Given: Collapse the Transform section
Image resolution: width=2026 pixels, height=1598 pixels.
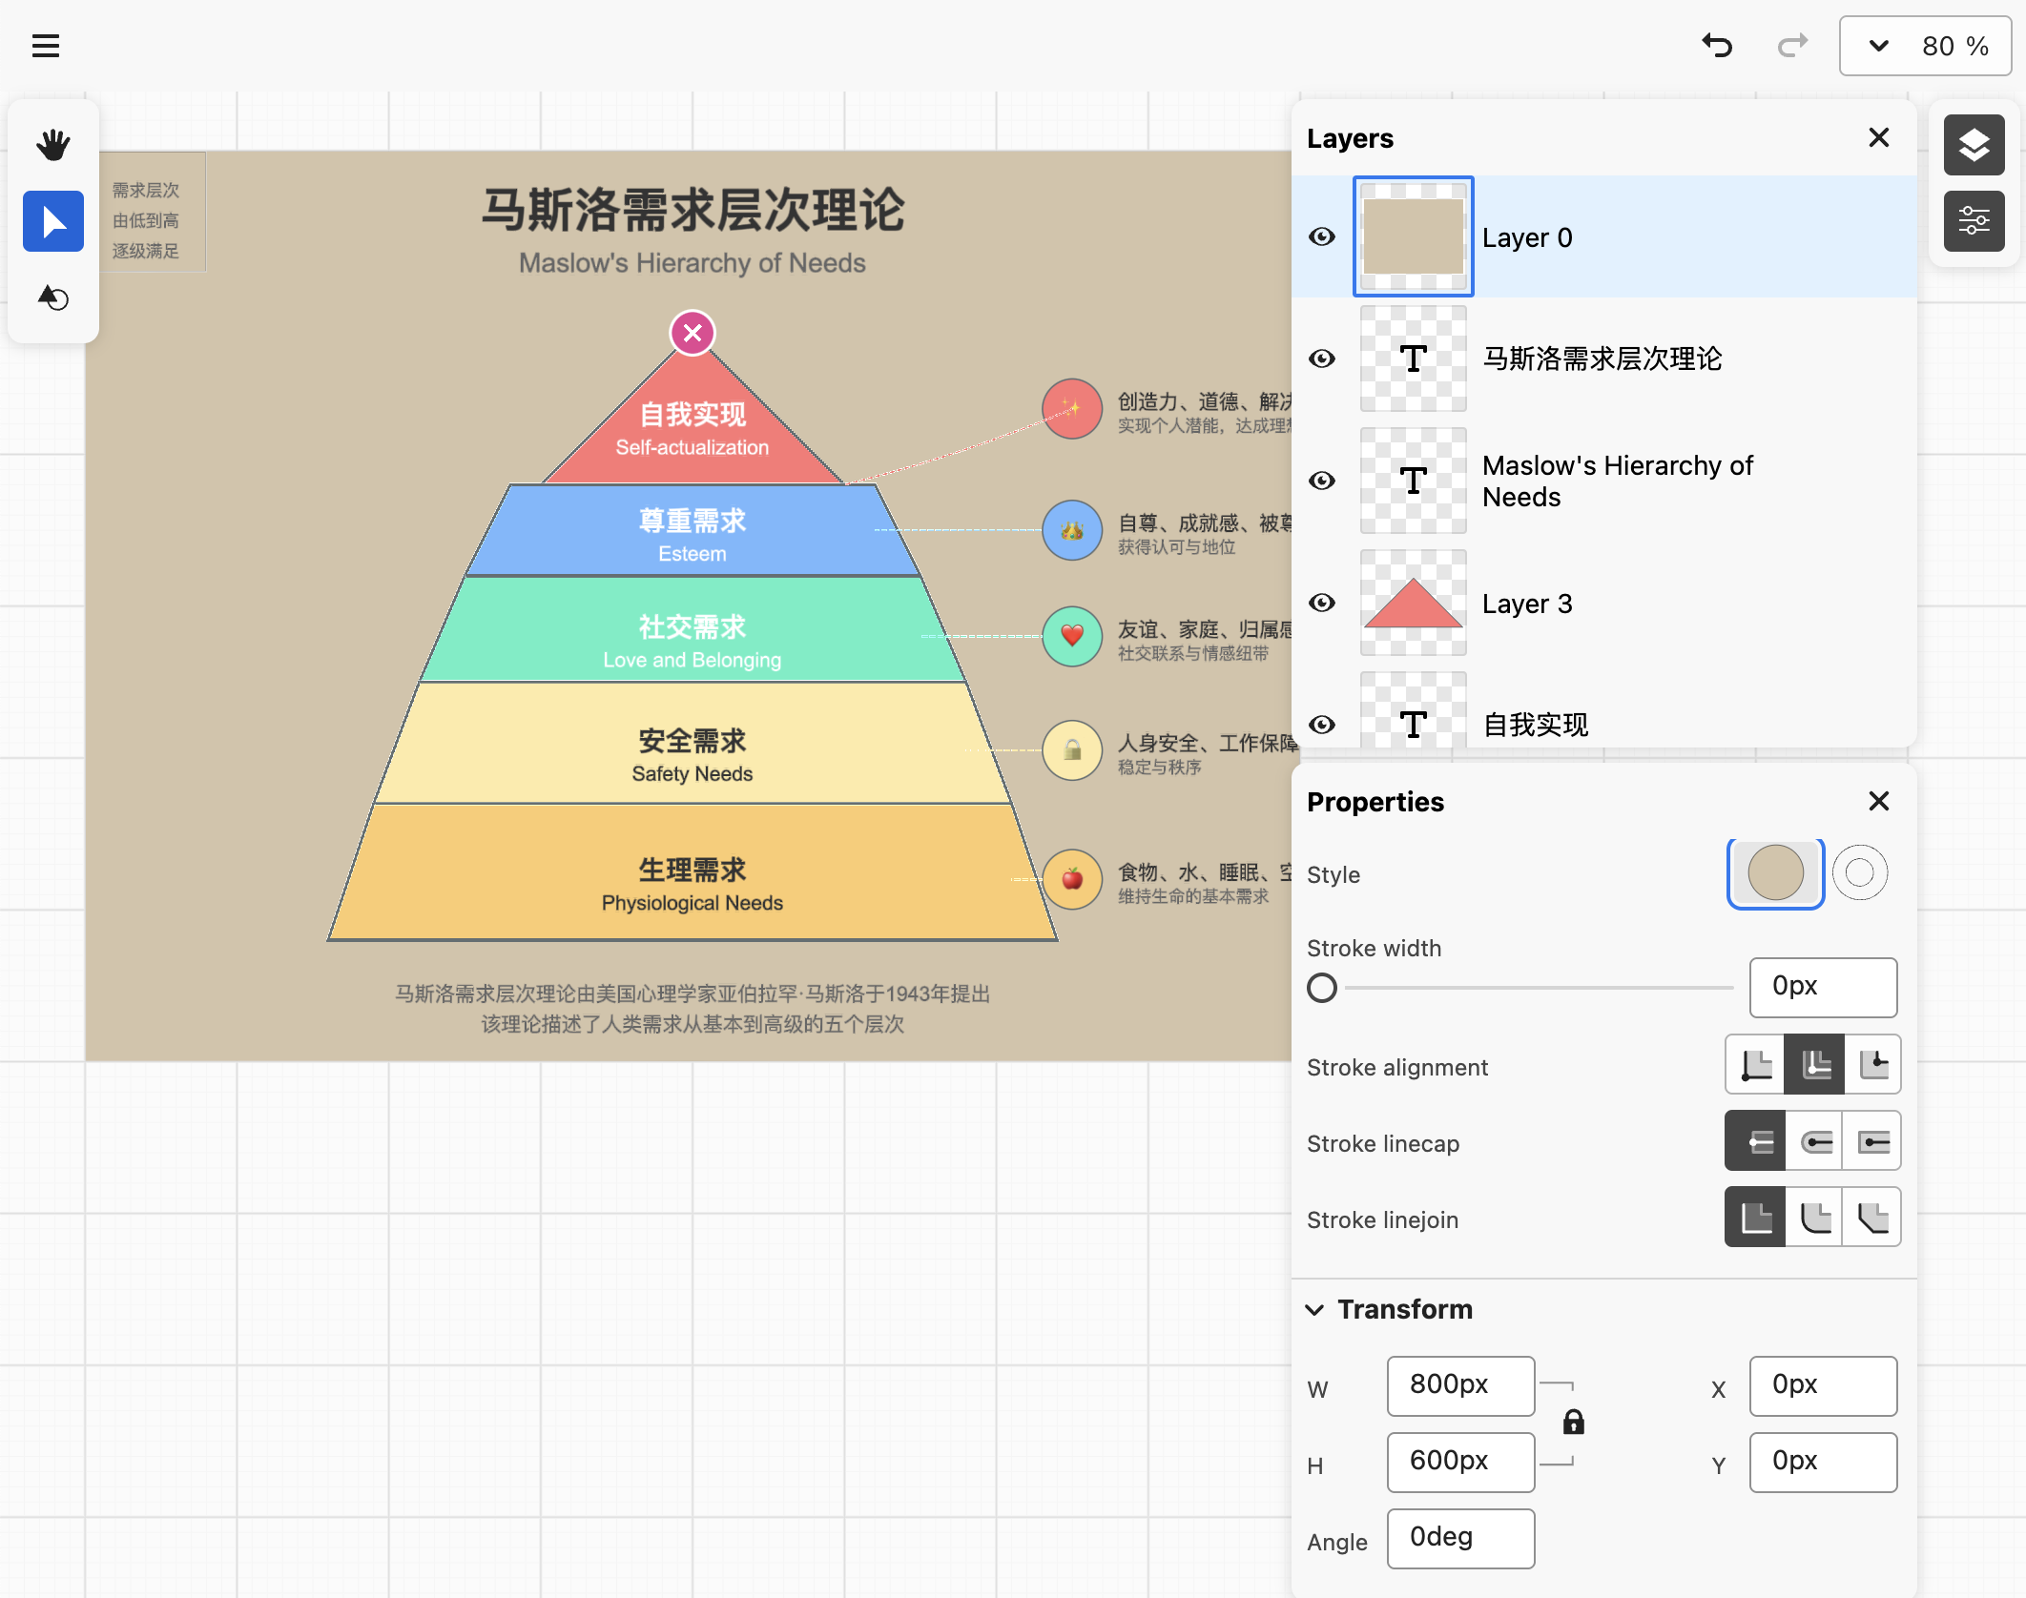Looking at the screenshot, I should point(1314,1309).
